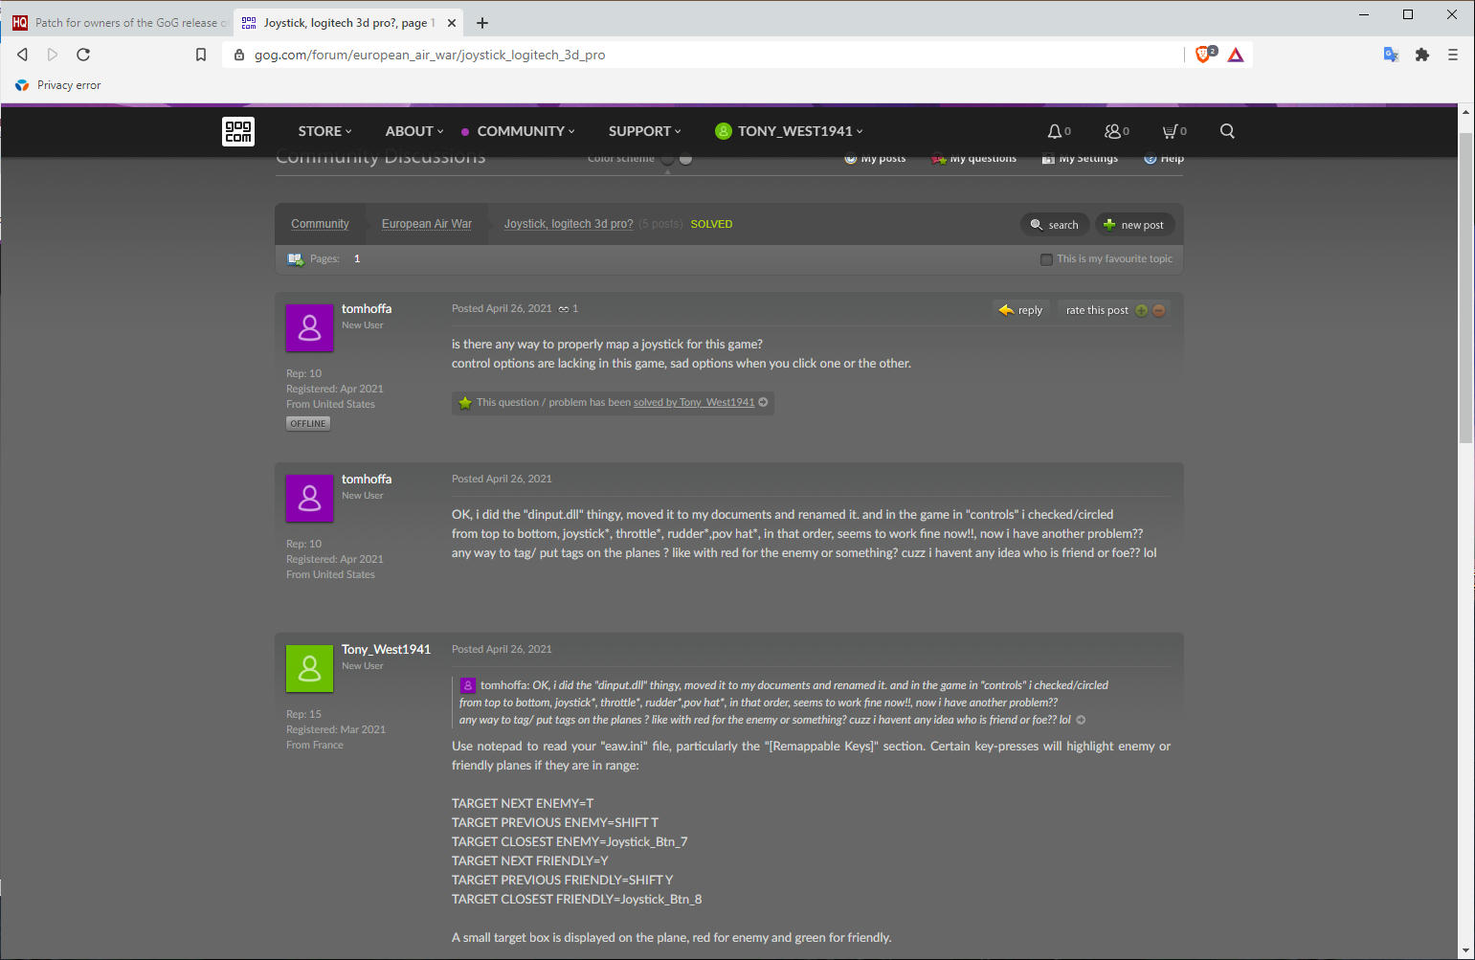Select the 'Joystick, logitech 3d pro?' browser tab
The image size is (1475, 960).
349,23
